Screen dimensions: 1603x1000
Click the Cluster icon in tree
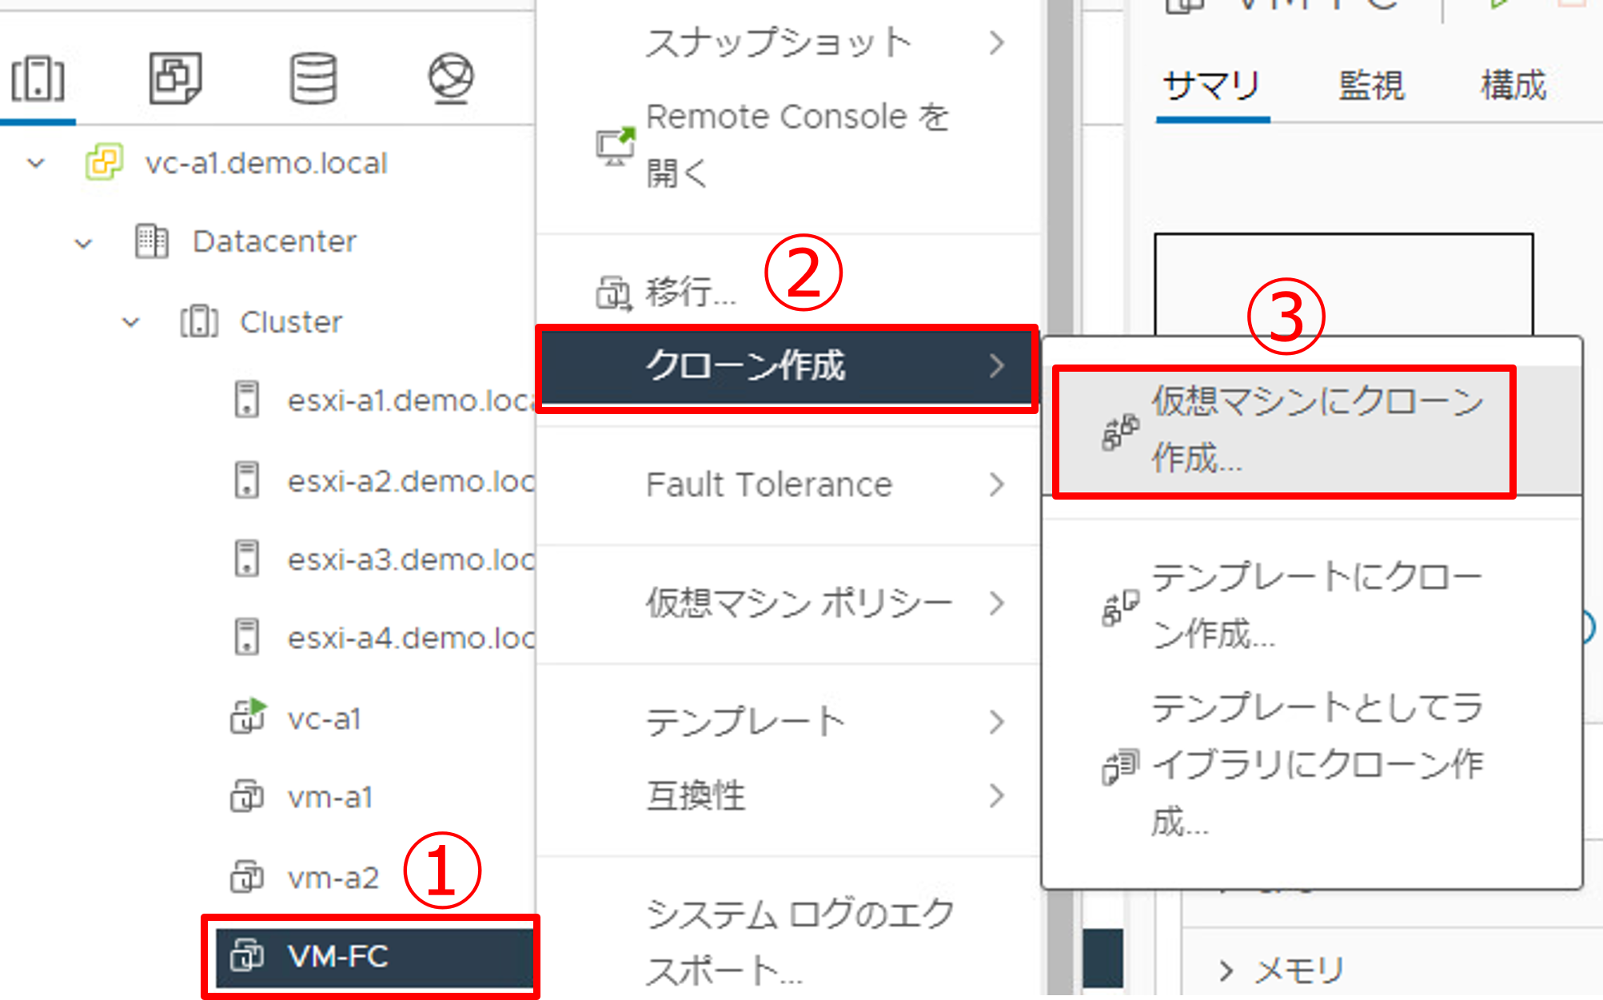[198, 321]
